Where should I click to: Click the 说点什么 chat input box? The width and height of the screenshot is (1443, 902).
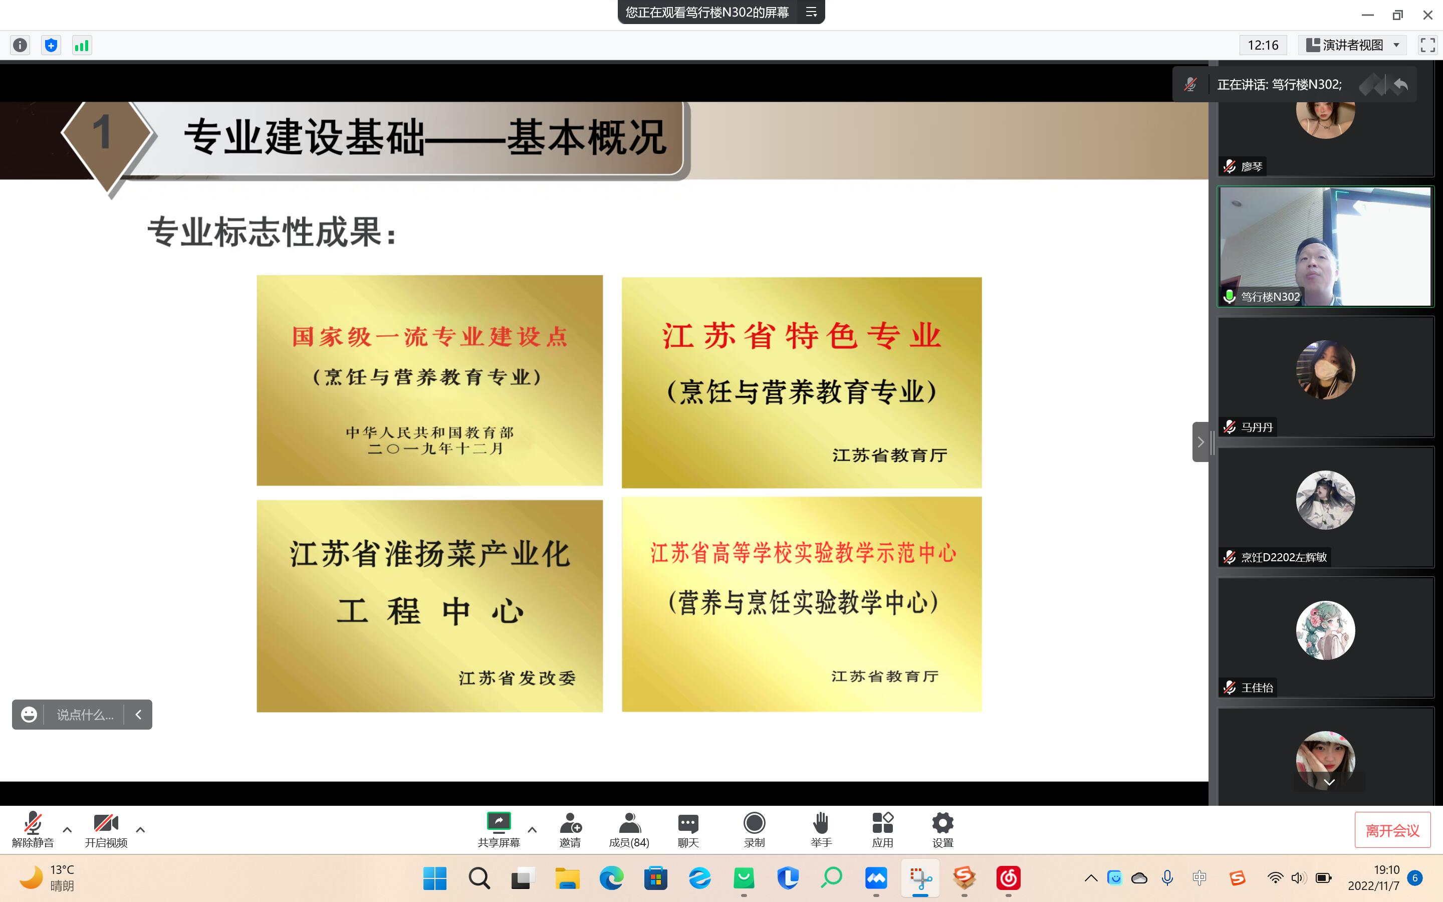click(x=85, y=715)
